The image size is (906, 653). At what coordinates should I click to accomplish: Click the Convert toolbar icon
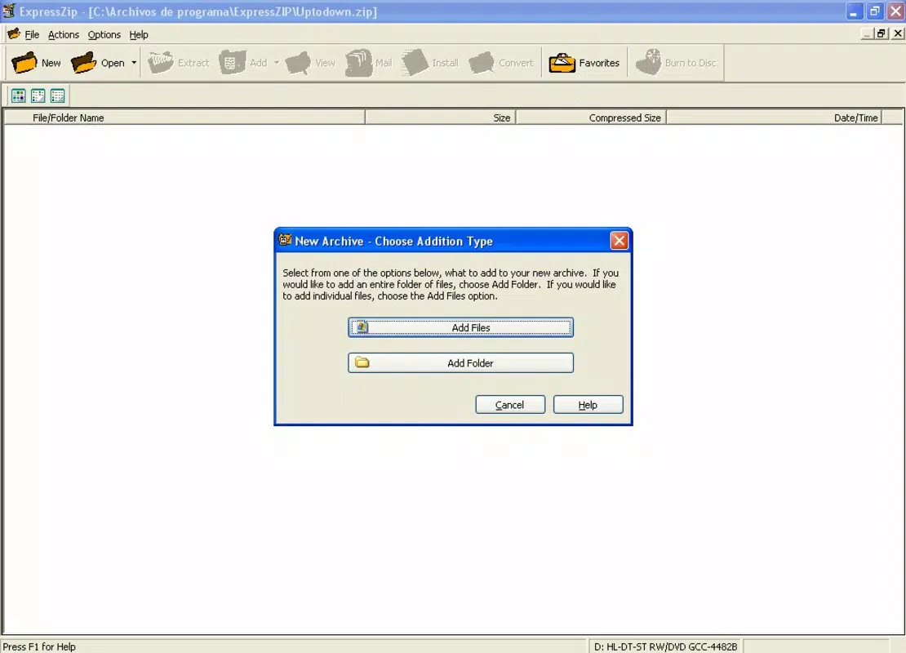[482, 63]
